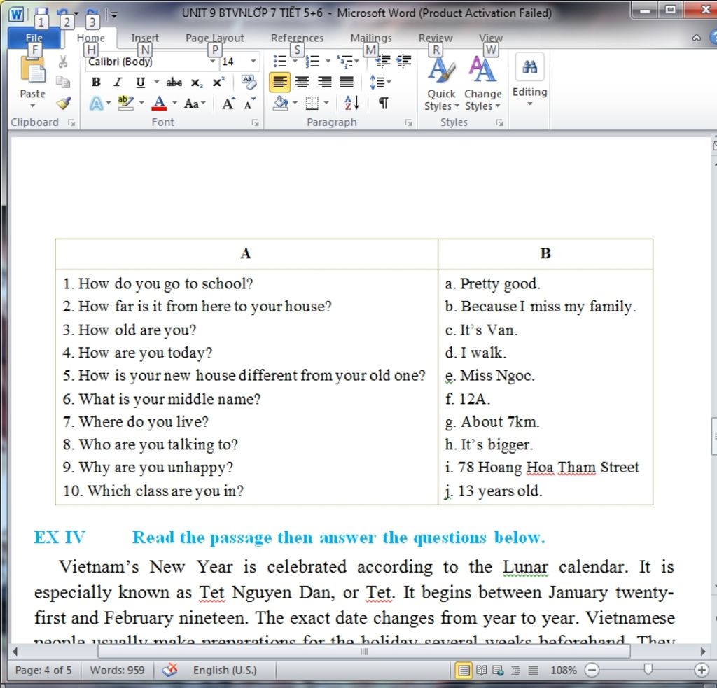Pick the red font color swatch
Viewport: 717px width, 688px height.
(x=159, y=104)
